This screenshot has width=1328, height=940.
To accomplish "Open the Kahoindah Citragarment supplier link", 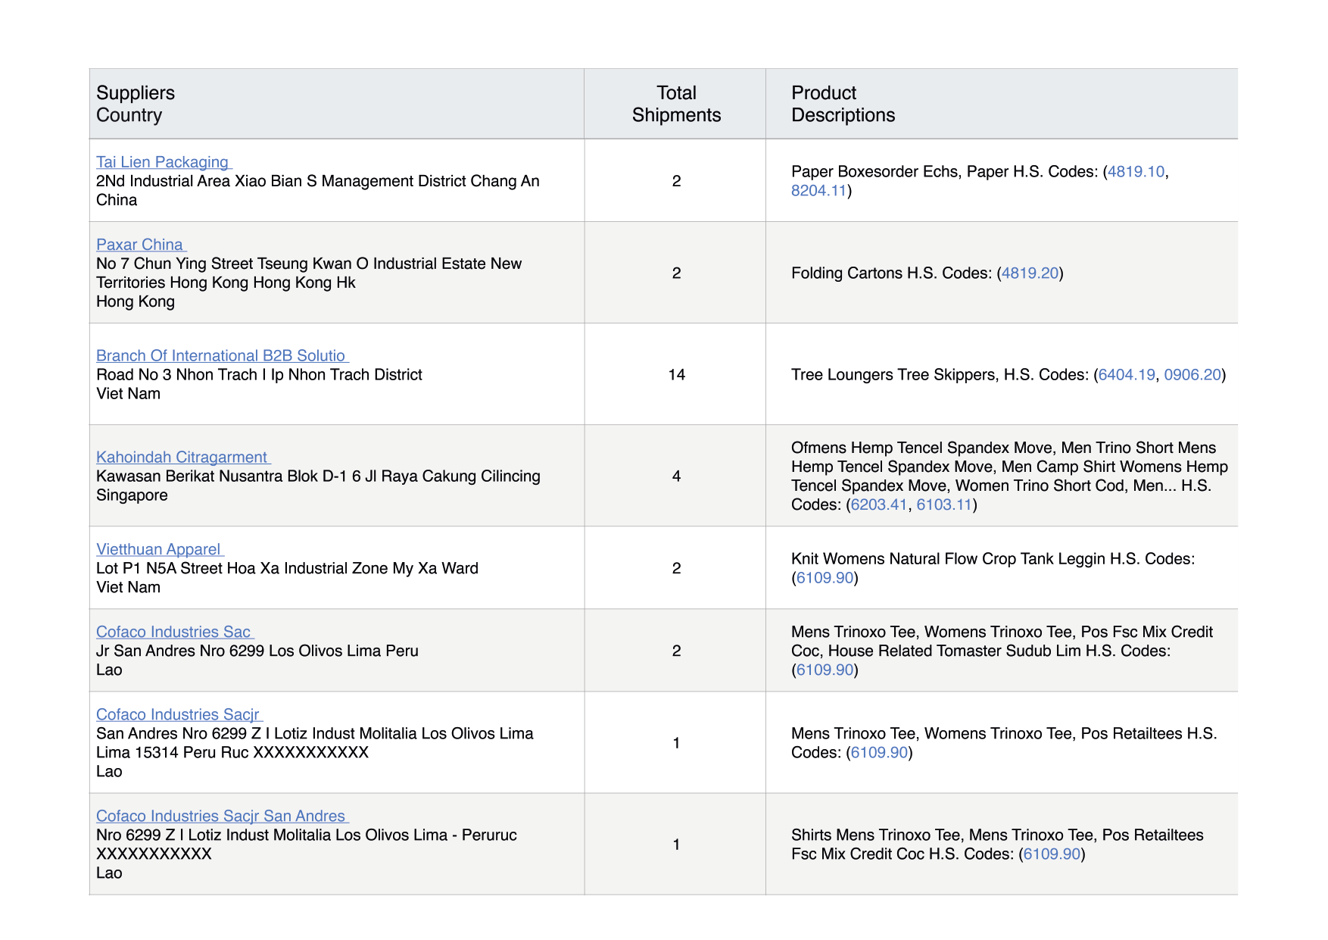I will tap(183, 458).
